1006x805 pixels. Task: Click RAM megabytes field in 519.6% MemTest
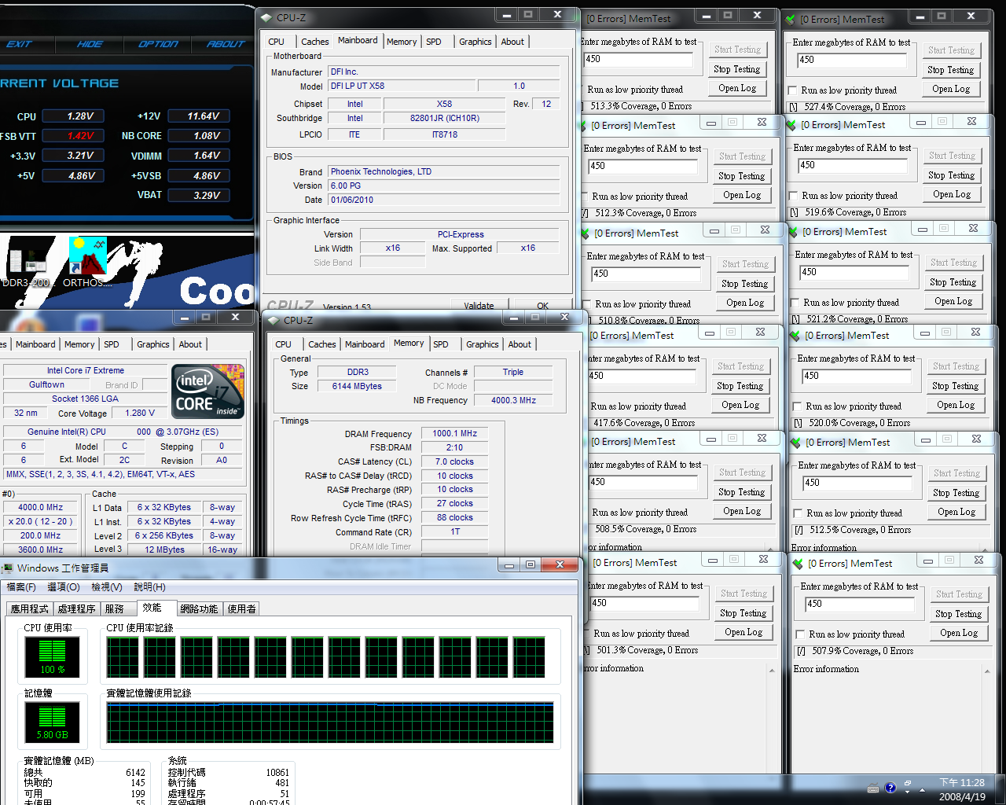[x=852, y=165]
